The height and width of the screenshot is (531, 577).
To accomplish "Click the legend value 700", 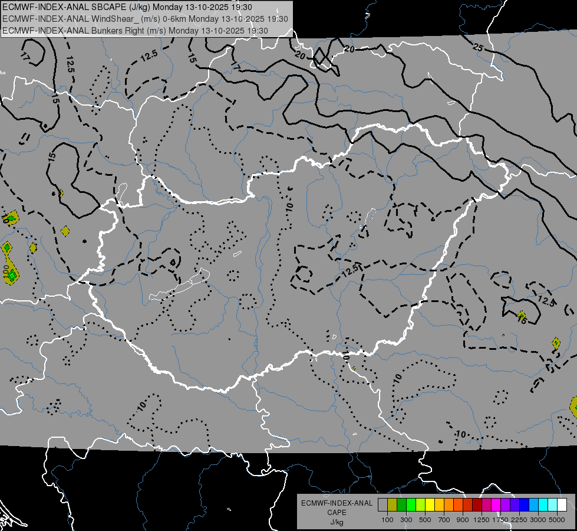I will (x=444, y=520).
